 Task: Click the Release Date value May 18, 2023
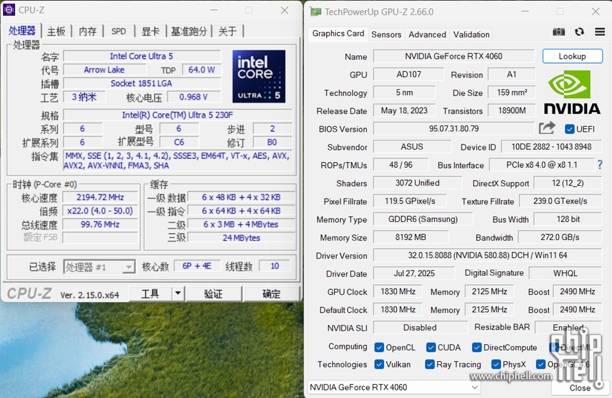point(405,111)
